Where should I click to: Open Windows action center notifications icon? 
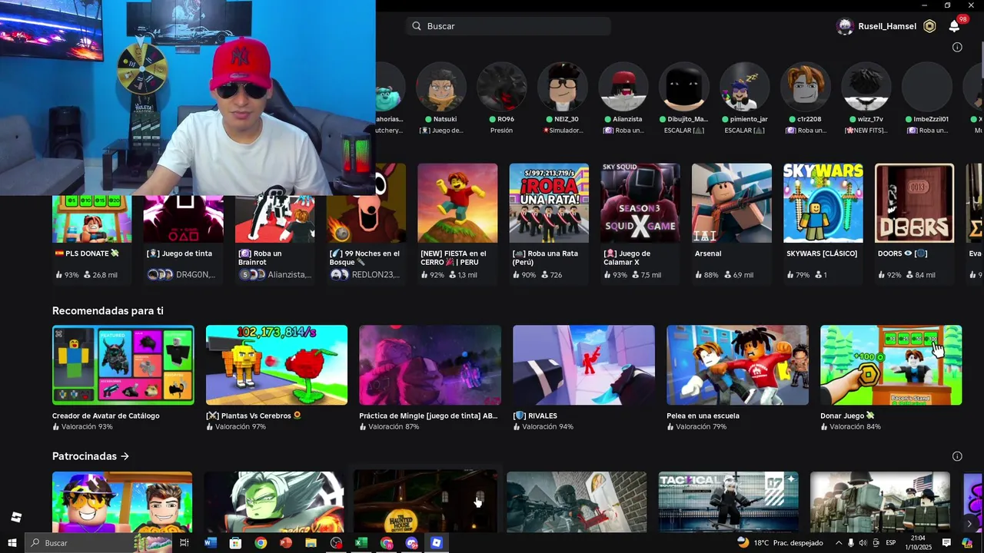[x=947, y=543]
